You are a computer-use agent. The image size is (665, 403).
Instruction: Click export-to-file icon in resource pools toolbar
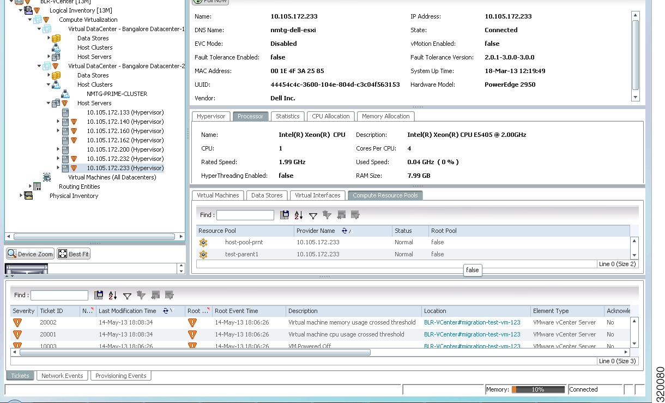[285, 215]
